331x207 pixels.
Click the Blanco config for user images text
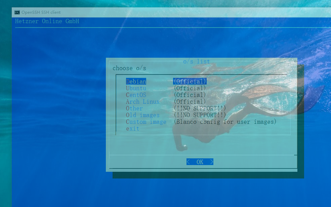point(225,122)
